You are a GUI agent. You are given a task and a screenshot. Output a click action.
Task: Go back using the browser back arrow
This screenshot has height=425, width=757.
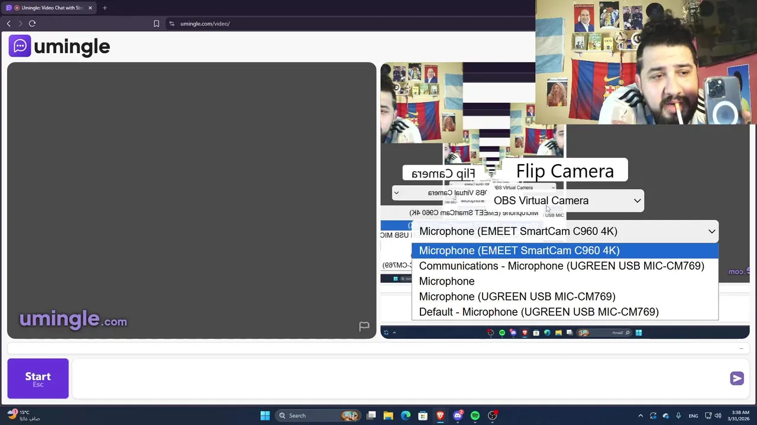9,24
